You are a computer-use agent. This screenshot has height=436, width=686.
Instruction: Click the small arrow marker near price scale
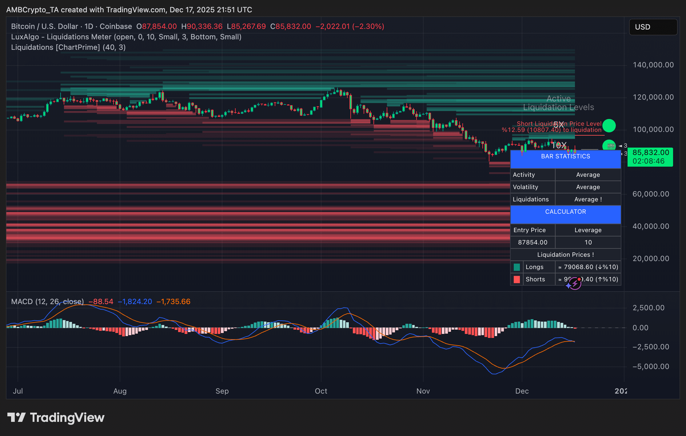click(x=621, y=146)
